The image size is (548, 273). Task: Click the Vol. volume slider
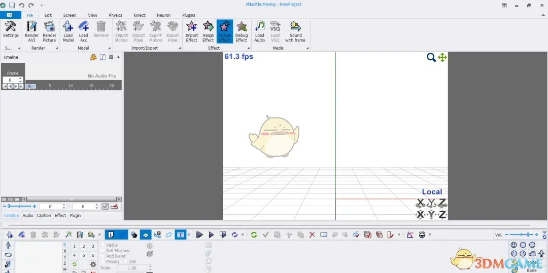pyautogui.click(x=522, y=235)
